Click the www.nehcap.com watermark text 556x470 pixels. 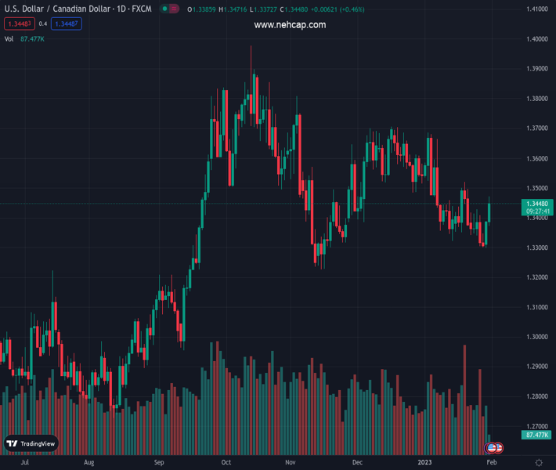pos(290,25)
